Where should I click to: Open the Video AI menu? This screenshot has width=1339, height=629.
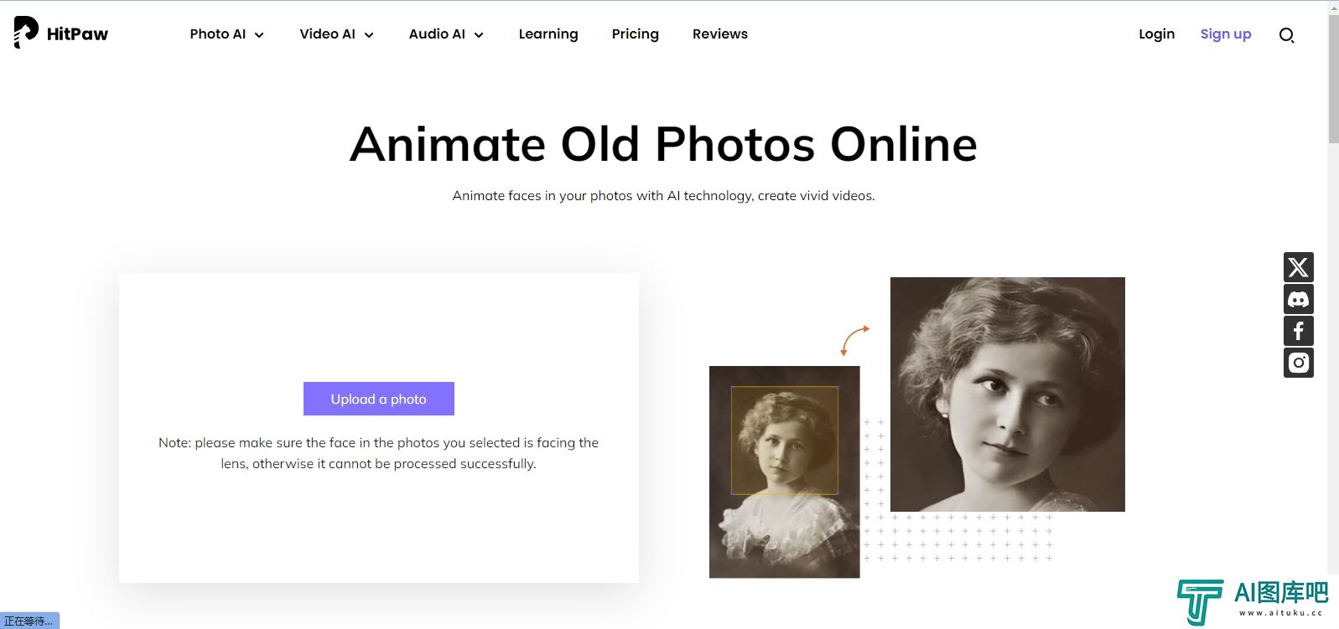coord(328,34)
